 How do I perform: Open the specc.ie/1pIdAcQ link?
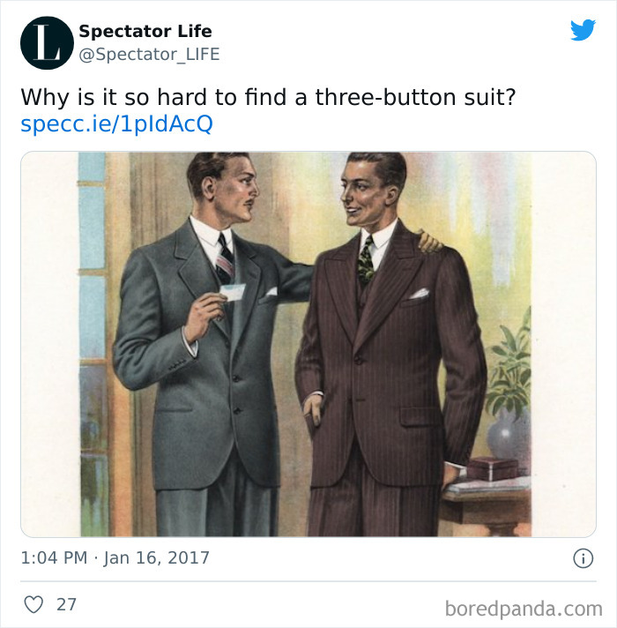(x=116, y=123)
